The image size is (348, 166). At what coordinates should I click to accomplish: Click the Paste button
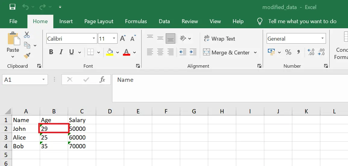(13, 41)
